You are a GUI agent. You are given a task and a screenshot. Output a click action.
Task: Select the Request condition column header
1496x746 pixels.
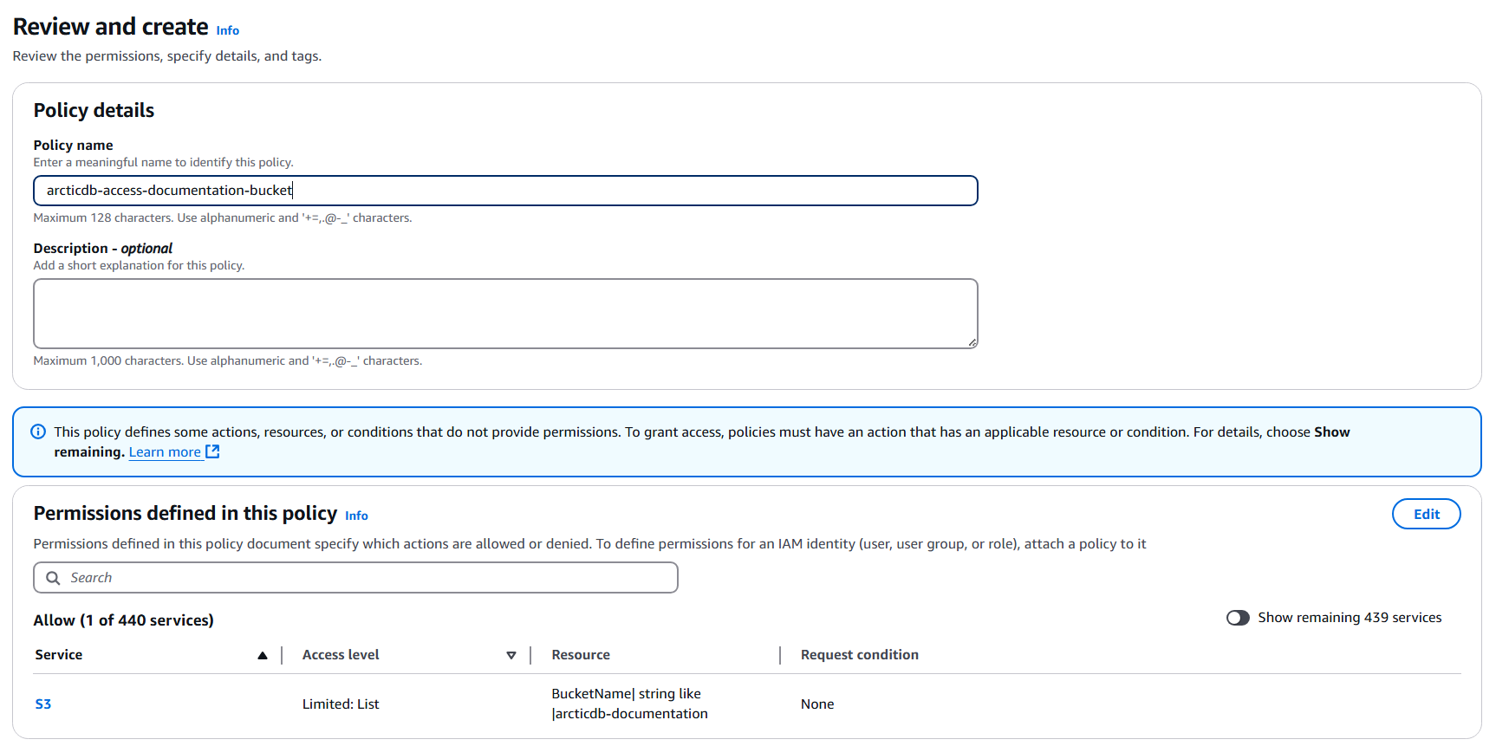859,655
